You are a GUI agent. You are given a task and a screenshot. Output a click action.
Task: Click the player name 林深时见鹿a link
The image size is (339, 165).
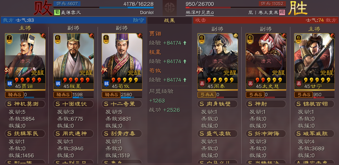pos(199,13)
